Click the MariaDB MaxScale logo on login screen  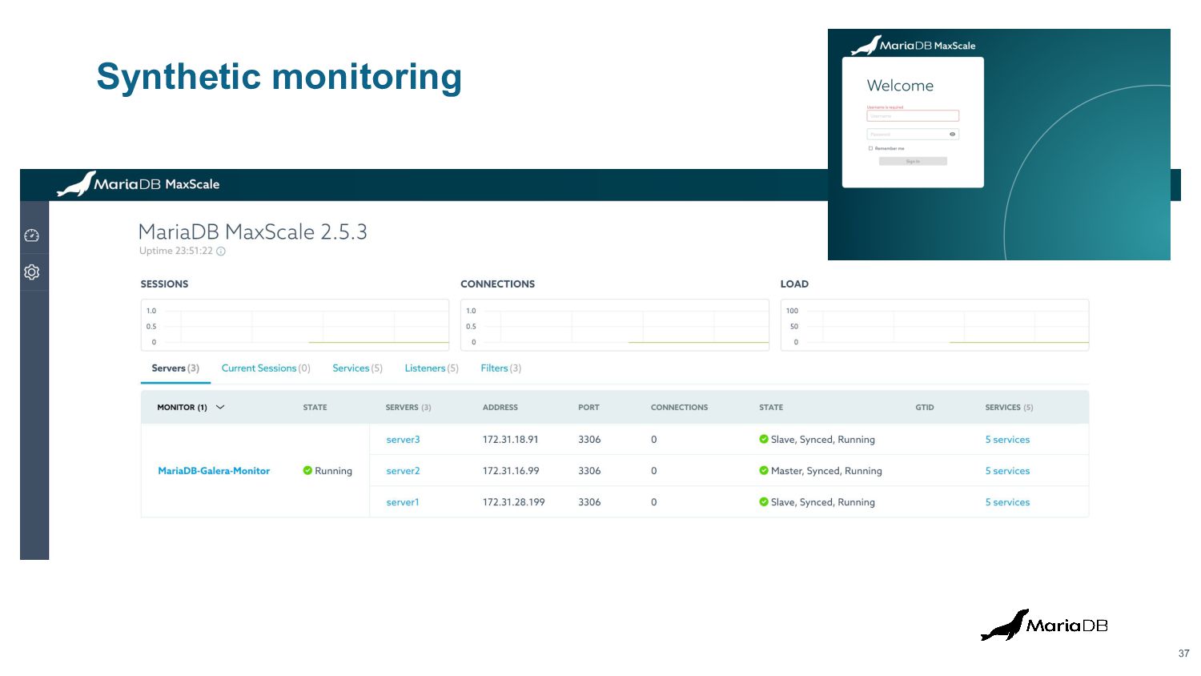pyautogui.click(x=914, y=46)
